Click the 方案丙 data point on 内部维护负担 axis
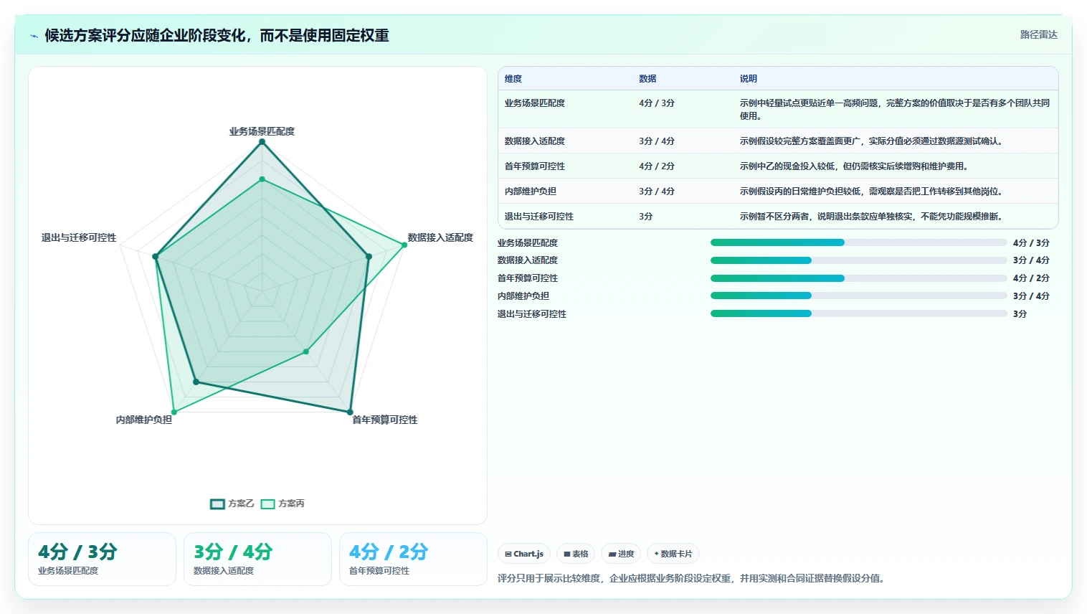1087x614 pixels. [x=174, y=412]
